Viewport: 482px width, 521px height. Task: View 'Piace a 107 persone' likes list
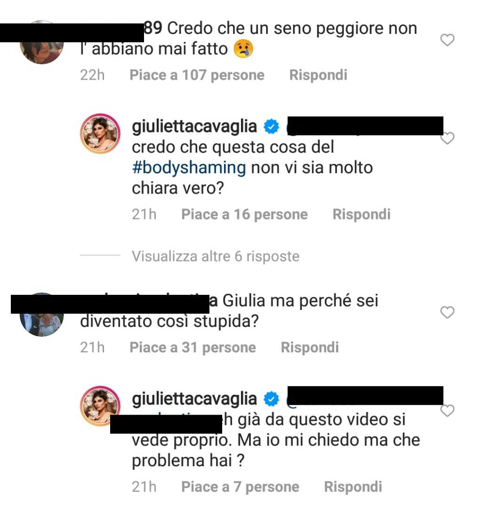197,75
